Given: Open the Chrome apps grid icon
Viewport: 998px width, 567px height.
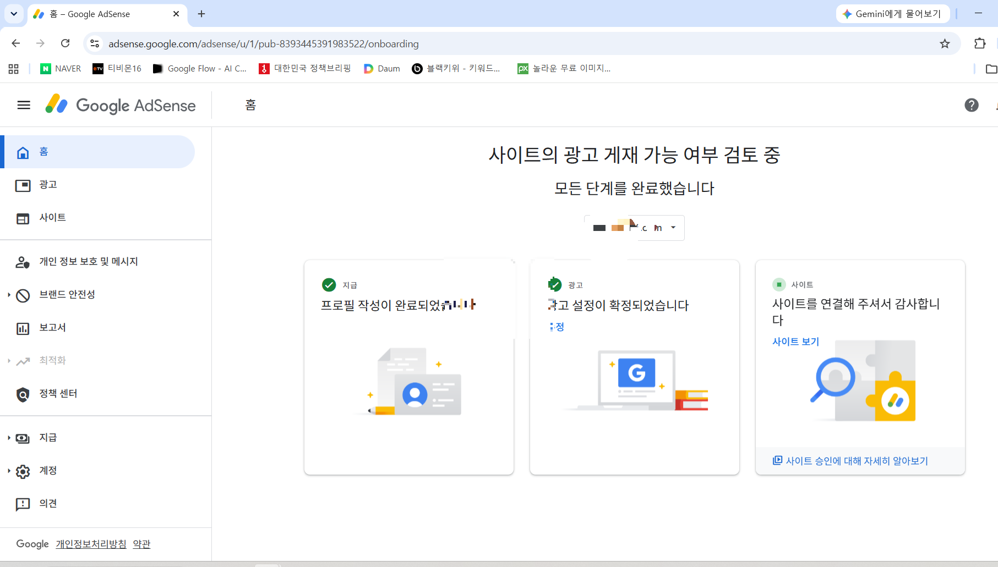Looking at the screenshot, I should point(14,69).
